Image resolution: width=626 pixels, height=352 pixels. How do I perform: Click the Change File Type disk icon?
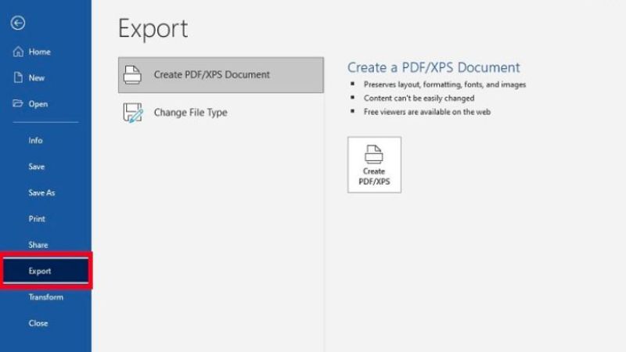point(134,113)
